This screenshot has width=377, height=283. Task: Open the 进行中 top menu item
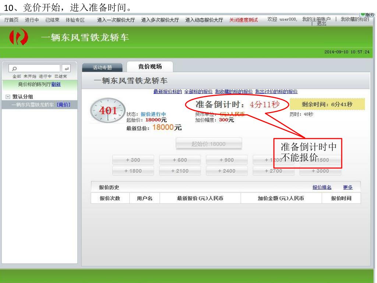point(32,20)
